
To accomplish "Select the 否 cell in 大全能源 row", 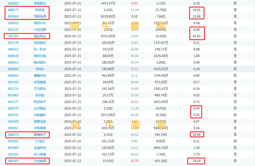I will click(235, 161).
